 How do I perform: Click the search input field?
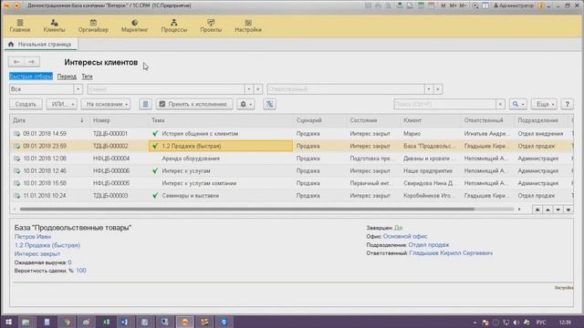point(444,104)
